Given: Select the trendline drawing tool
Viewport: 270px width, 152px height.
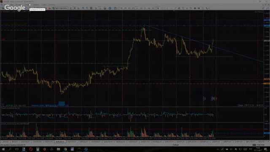Looking at the screenshot, I should (175, 8).
